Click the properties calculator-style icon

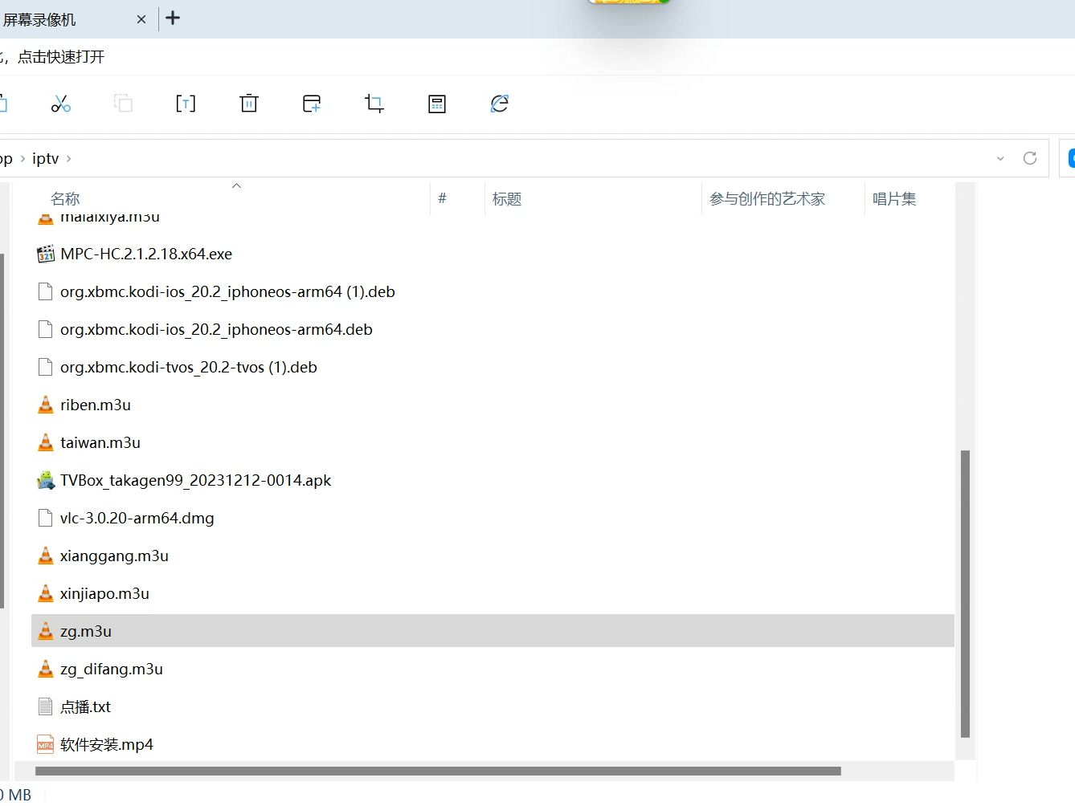click(437, 104)
